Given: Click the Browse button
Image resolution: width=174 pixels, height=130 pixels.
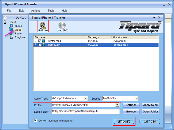Looking at the screenshot, I should [x=131, y=111].
